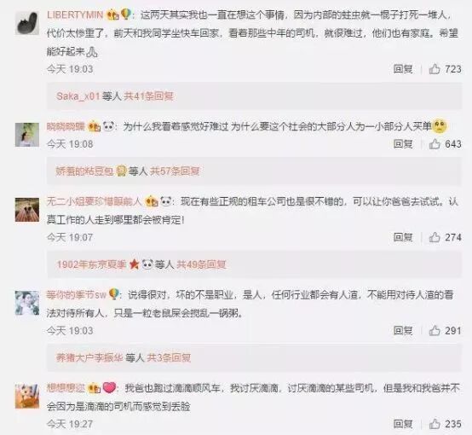
Task: Show the 共3条回复 replies
Action: pos(169,358)
